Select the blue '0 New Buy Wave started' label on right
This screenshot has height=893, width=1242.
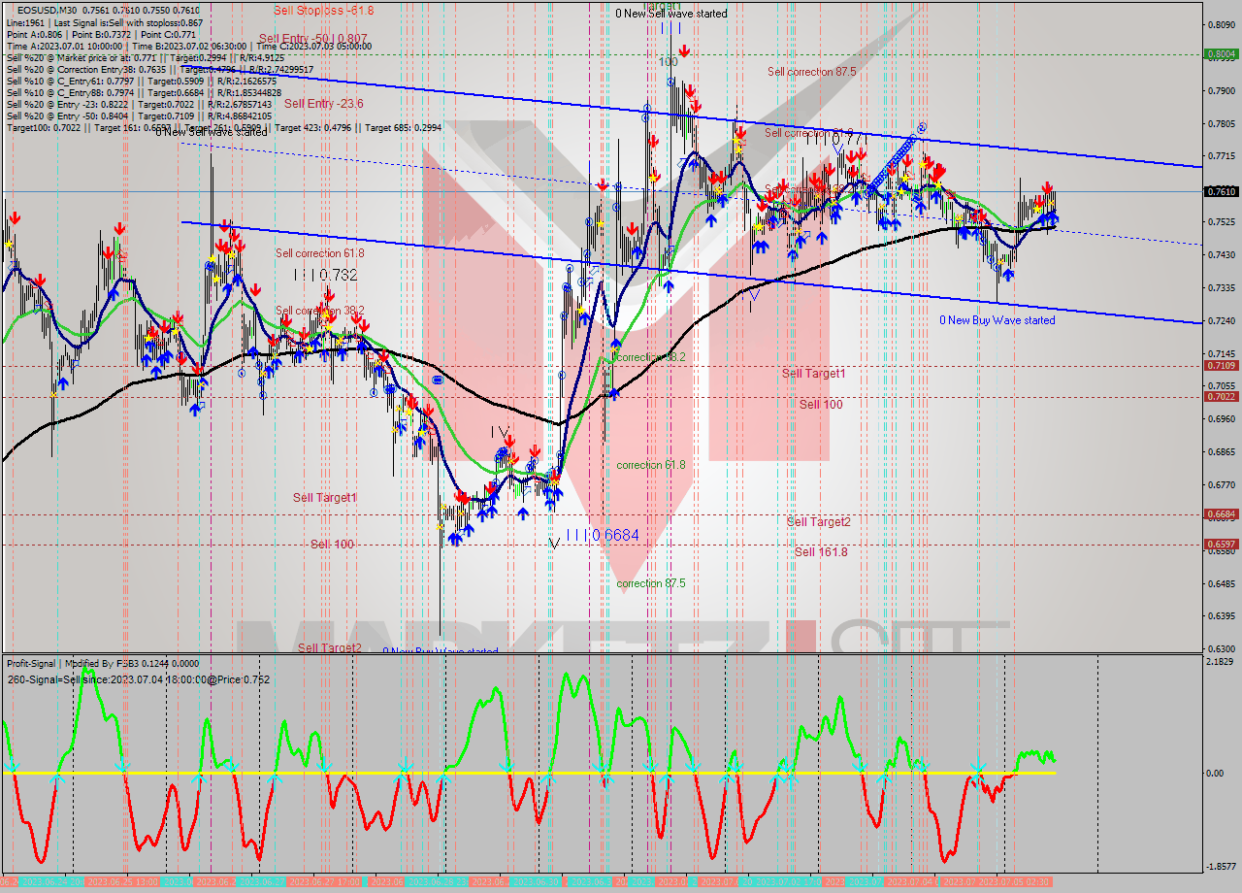click(997, 320)
